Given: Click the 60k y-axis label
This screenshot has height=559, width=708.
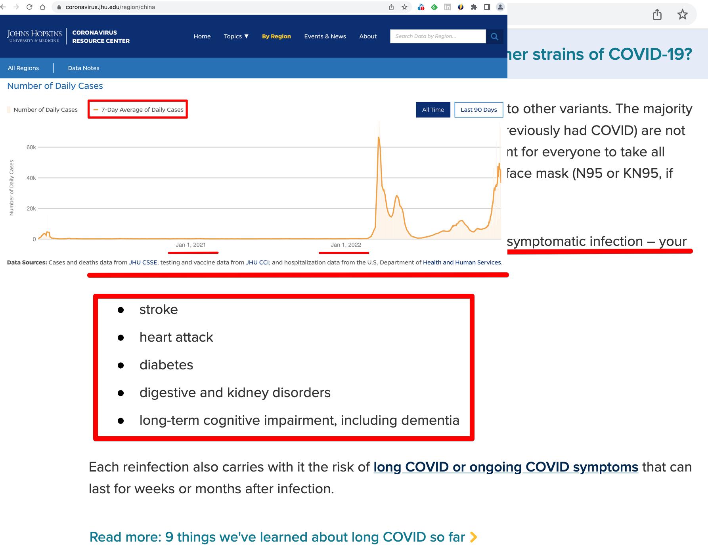Looking at the screenshot, I should click(31, 147).
